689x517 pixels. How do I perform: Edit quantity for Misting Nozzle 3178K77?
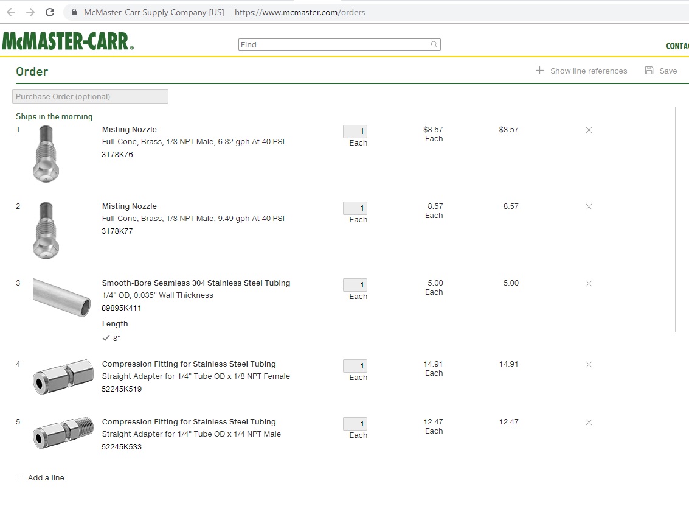(x=355, y=208)
